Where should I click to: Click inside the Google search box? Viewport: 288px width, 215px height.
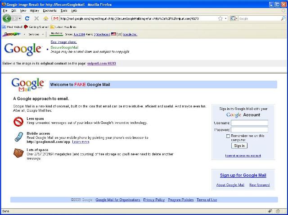tap(260, 18)
